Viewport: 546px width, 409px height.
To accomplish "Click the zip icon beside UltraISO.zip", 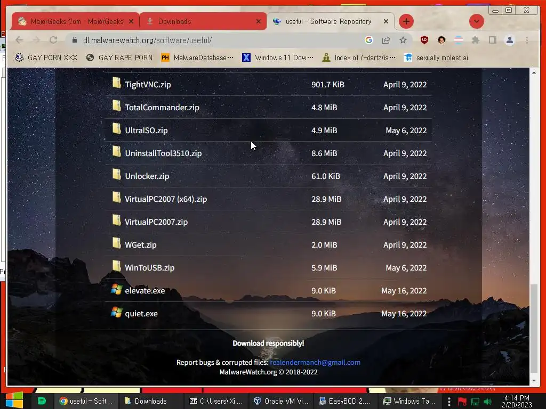I will pyautogui.click(x=117, y=129).
